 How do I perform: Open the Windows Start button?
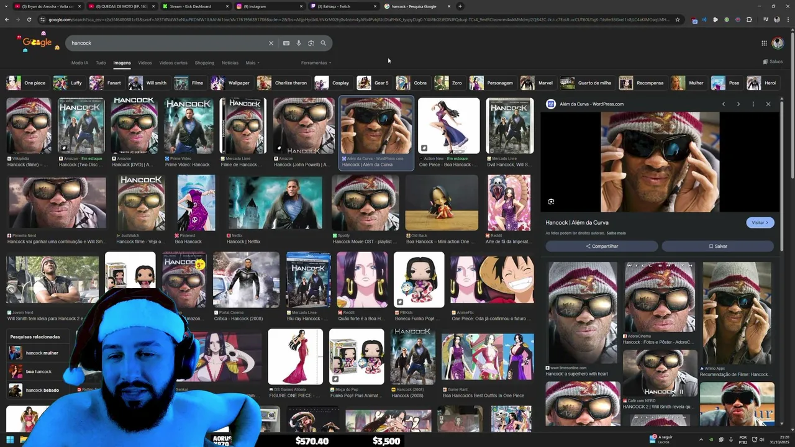coord(10,440)
